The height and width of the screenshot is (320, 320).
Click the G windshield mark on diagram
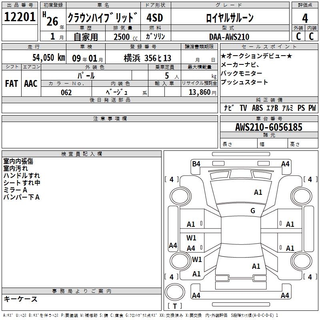click(253, 211)
